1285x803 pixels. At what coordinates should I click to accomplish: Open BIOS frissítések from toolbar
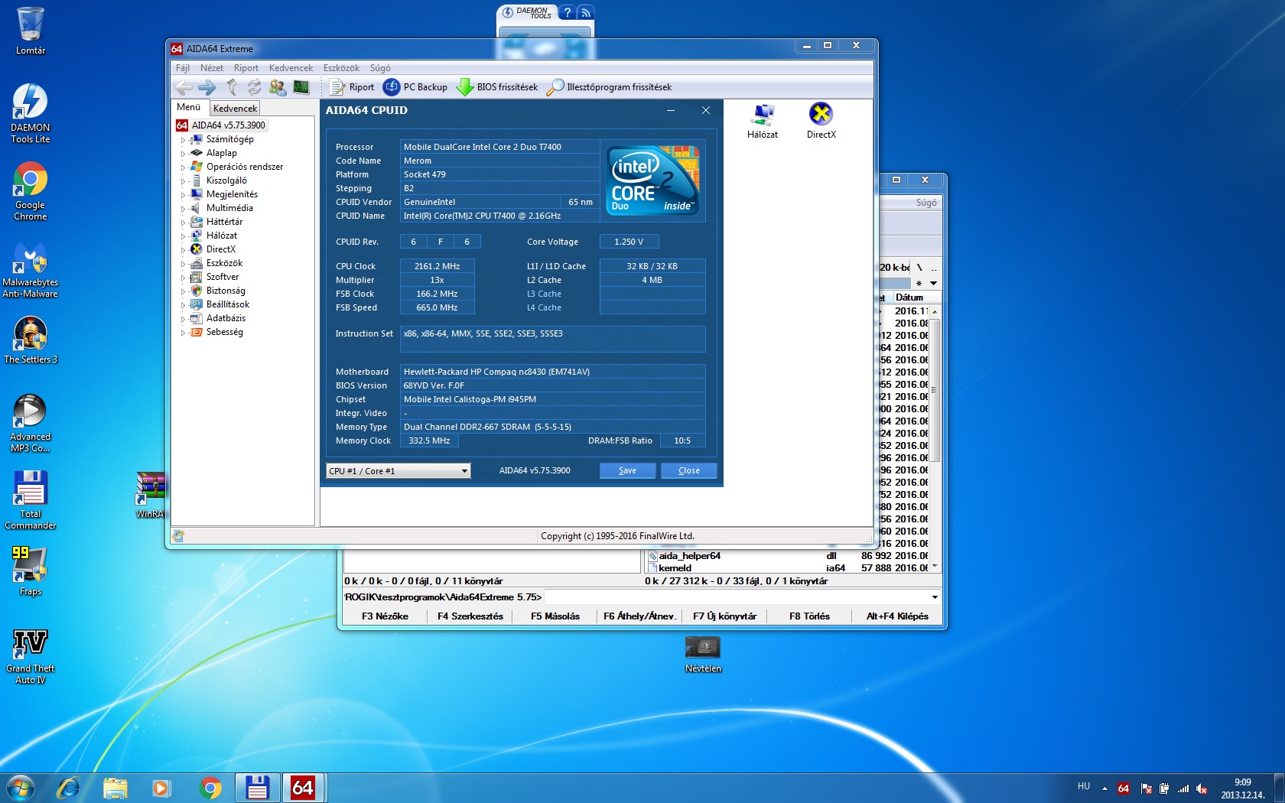497,87
